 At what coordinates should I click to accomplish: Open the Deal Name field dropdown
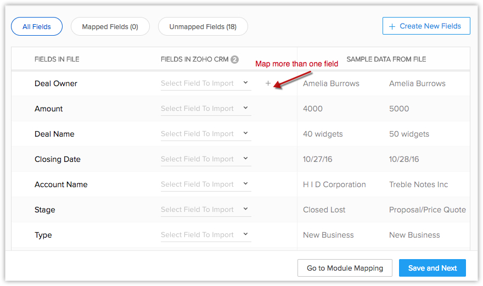pyautogui.click(x=205, y=134)
